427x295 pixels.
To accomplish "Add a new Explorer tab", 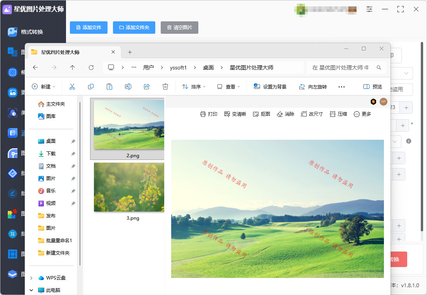I will coord(130,52).
